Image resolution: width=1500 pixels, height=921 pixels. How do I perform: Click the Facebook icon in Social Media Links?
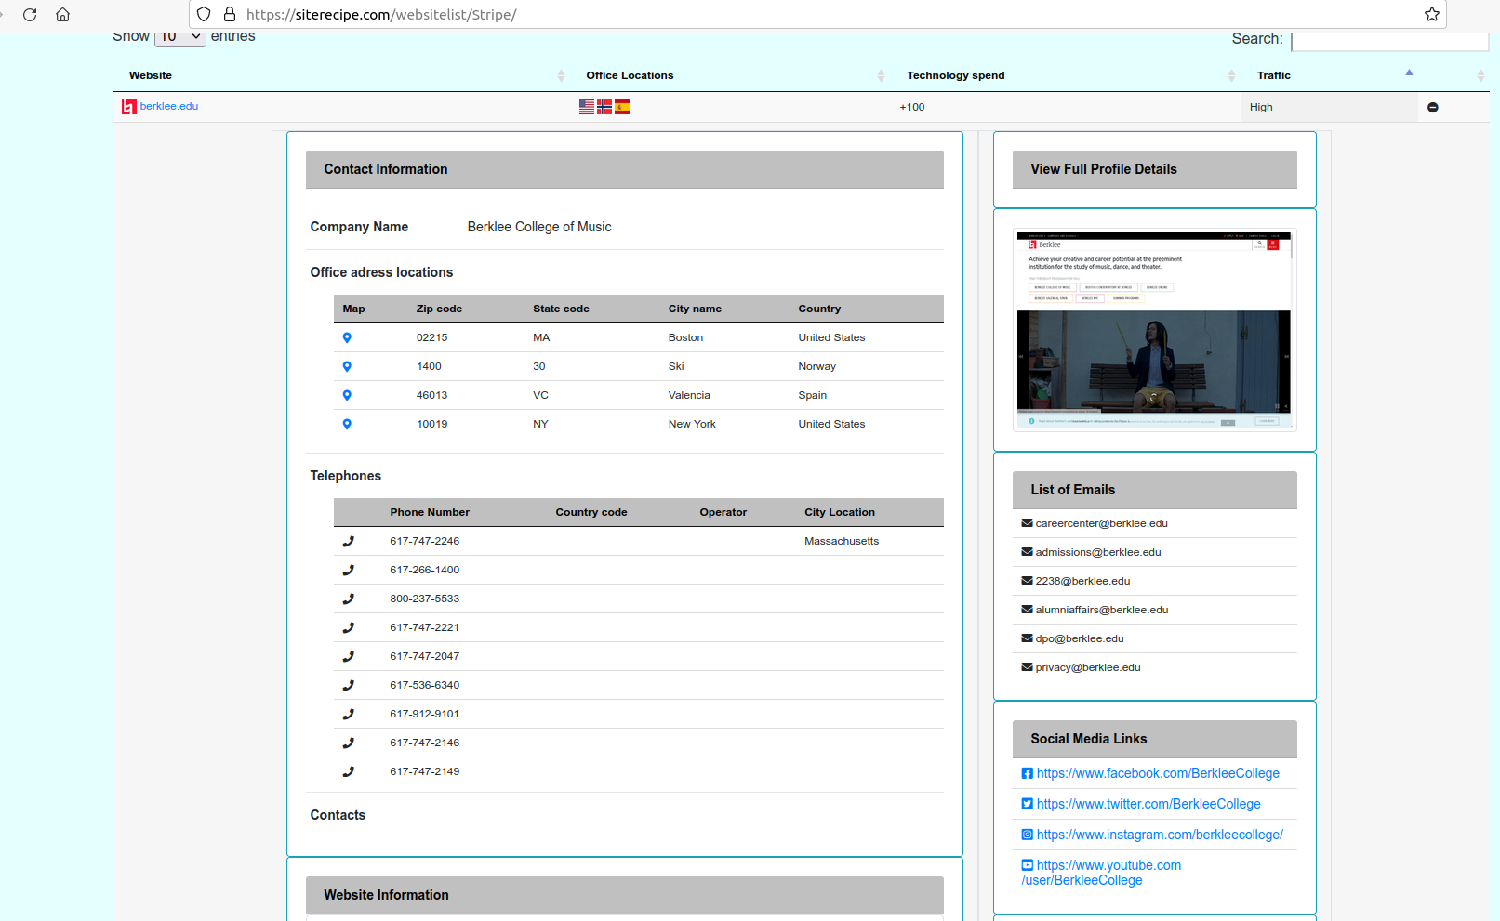[1028, 773]
